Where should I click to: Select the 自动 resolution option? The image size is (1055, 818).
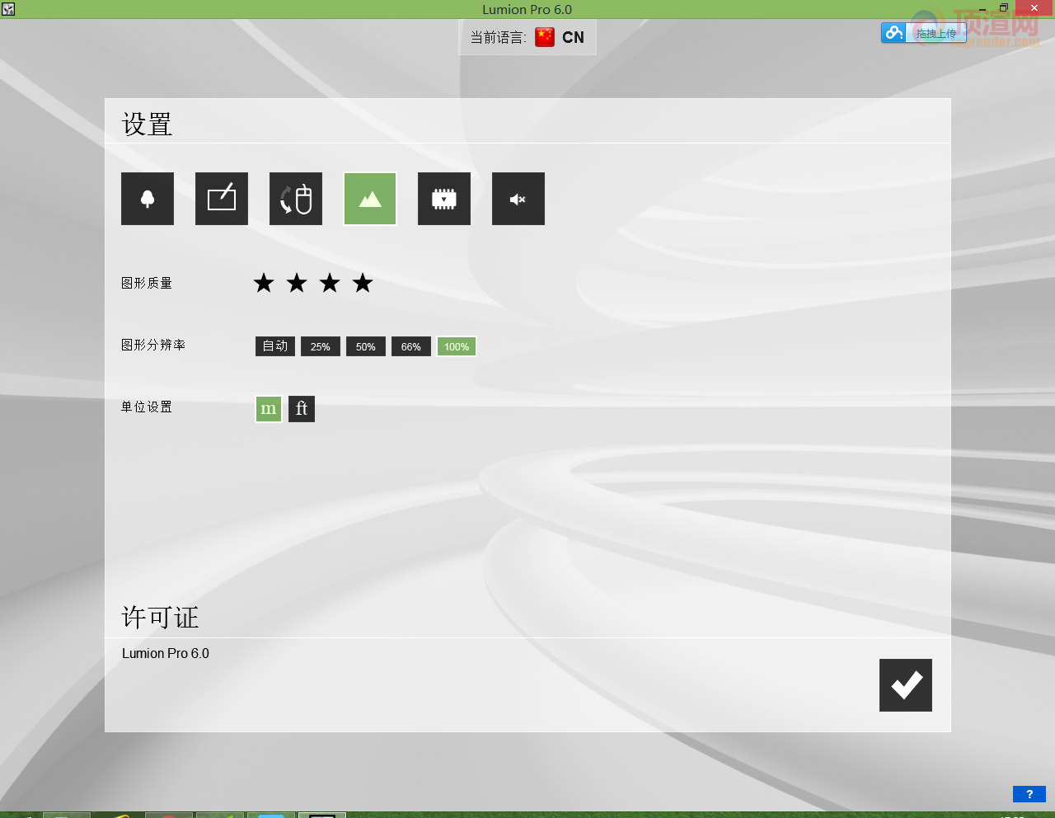pyautogui.click(x=275, y=346)
